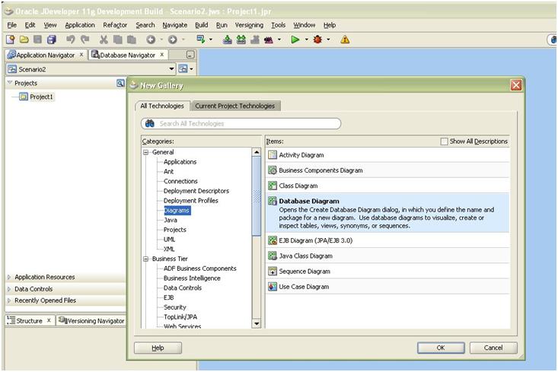Open the File menu
558x372 pixels.
11,25
